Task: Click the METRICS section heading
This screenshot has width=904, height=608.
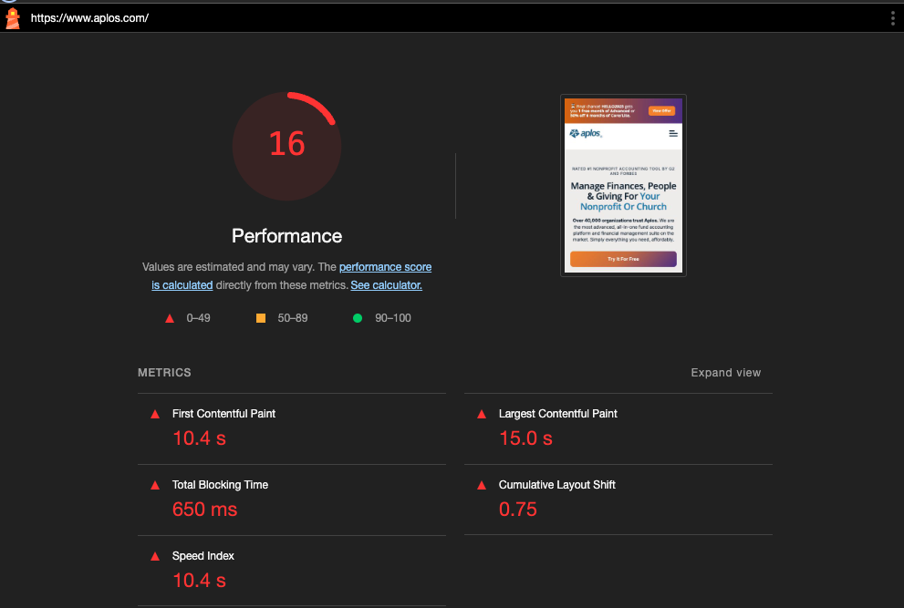Action: (x=164, y=373)
